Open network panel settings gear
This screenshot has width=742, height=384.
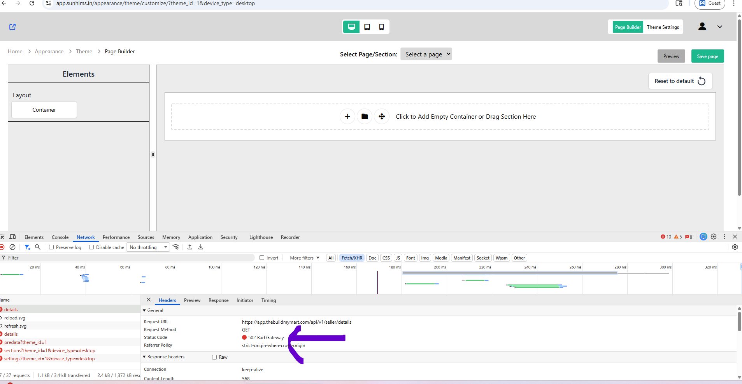click(735, 247)
